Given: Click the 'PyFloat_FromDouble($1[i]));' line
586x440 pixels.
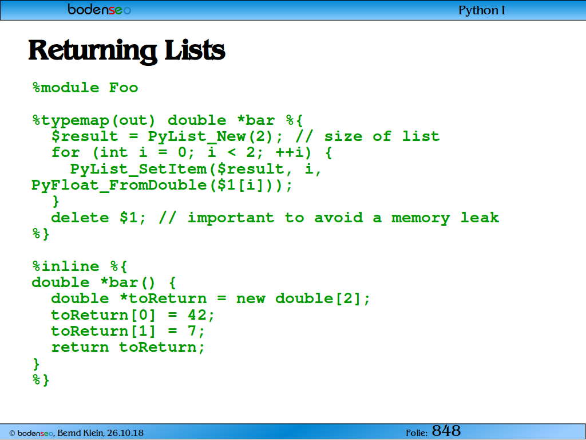Looking at the screenshot, I should click(161, 185).
